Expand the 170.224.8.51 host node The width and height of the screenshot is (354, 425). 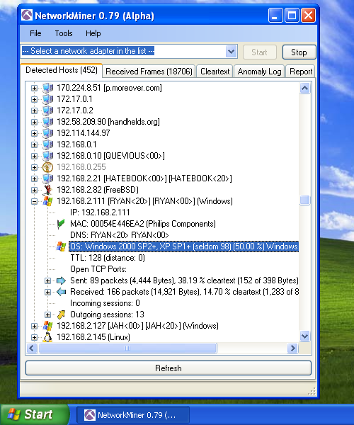tap(34, 88)
